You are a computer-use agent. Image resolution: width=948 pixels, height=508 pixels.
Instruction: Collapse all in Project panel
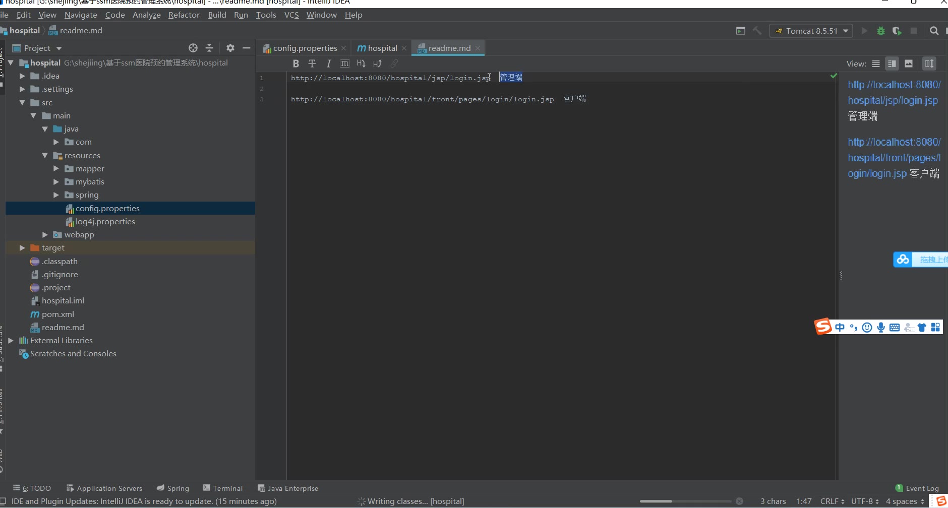point(209,48)
